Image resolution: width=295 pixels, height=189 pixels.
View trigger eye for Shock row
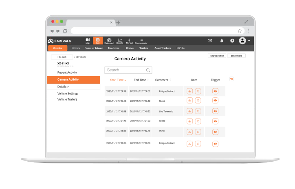coord(215,101)
